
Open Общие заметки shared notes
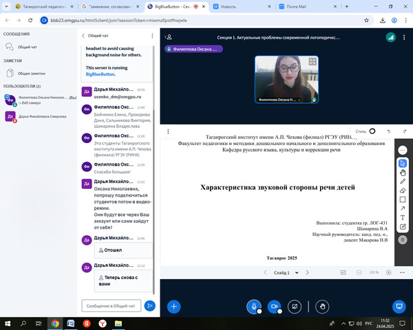(x=32, y=73)
